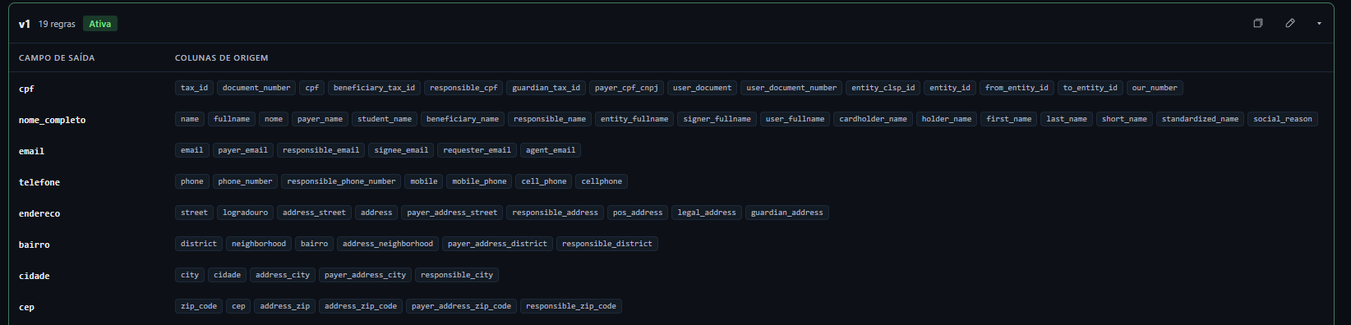Click the payer_address_city tag

[365, 275]
